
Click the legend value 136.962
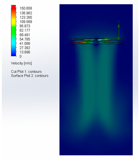pyautogui.click(x=26, y=13)
